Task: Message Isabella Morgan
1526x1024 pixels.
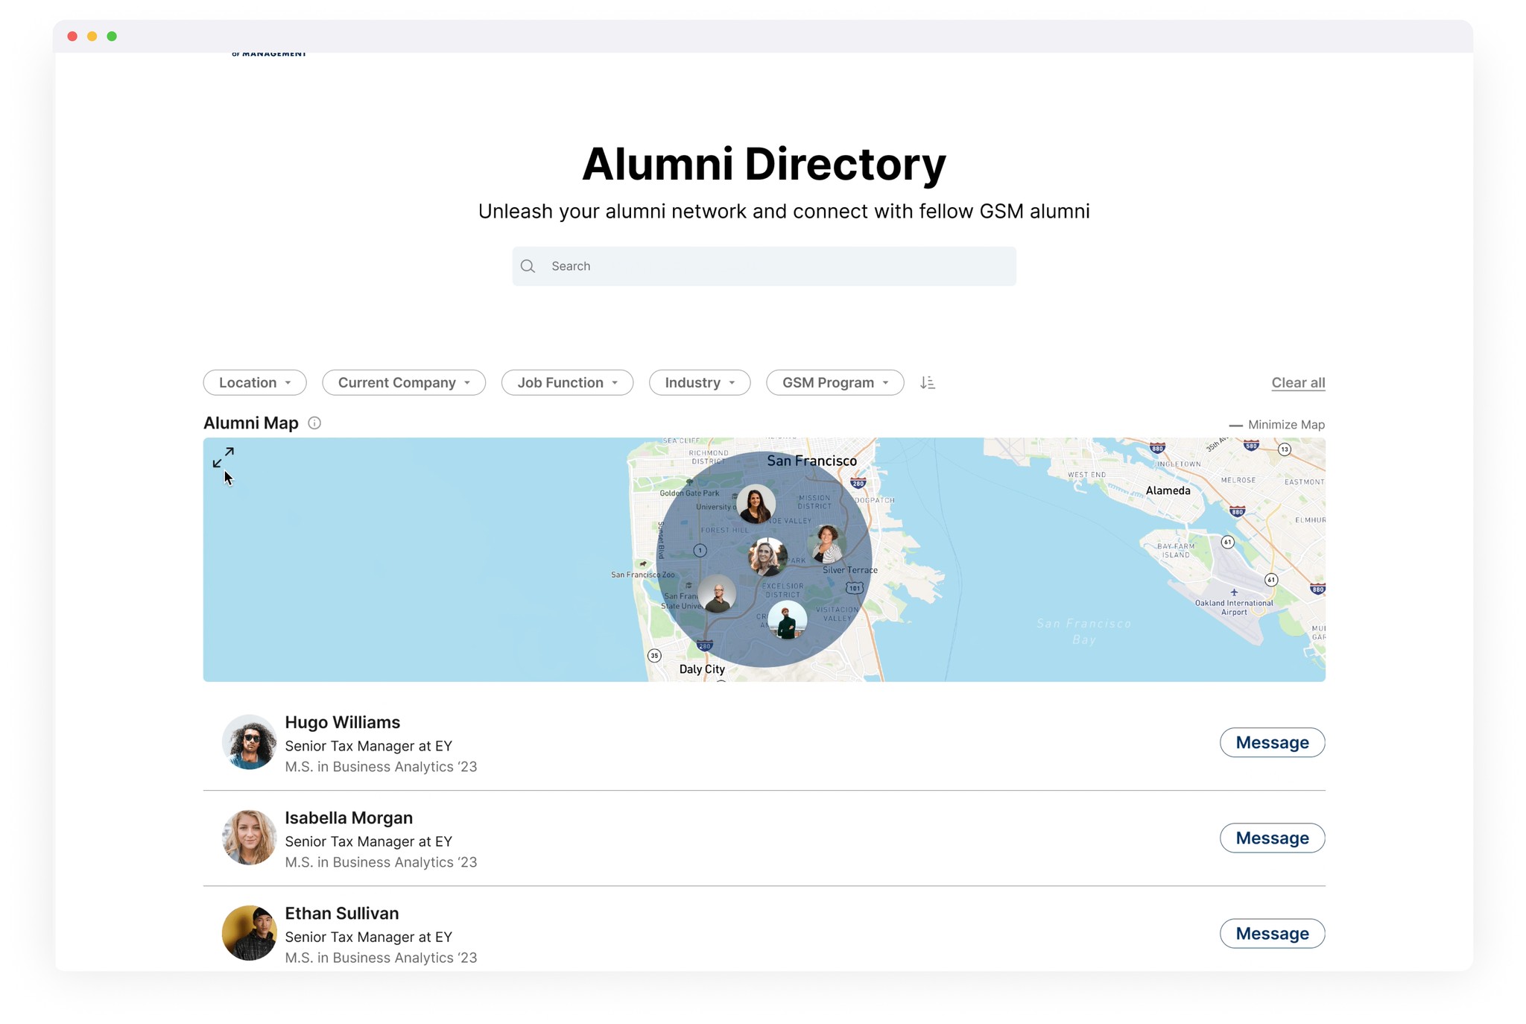Action: pos(1272,838)
